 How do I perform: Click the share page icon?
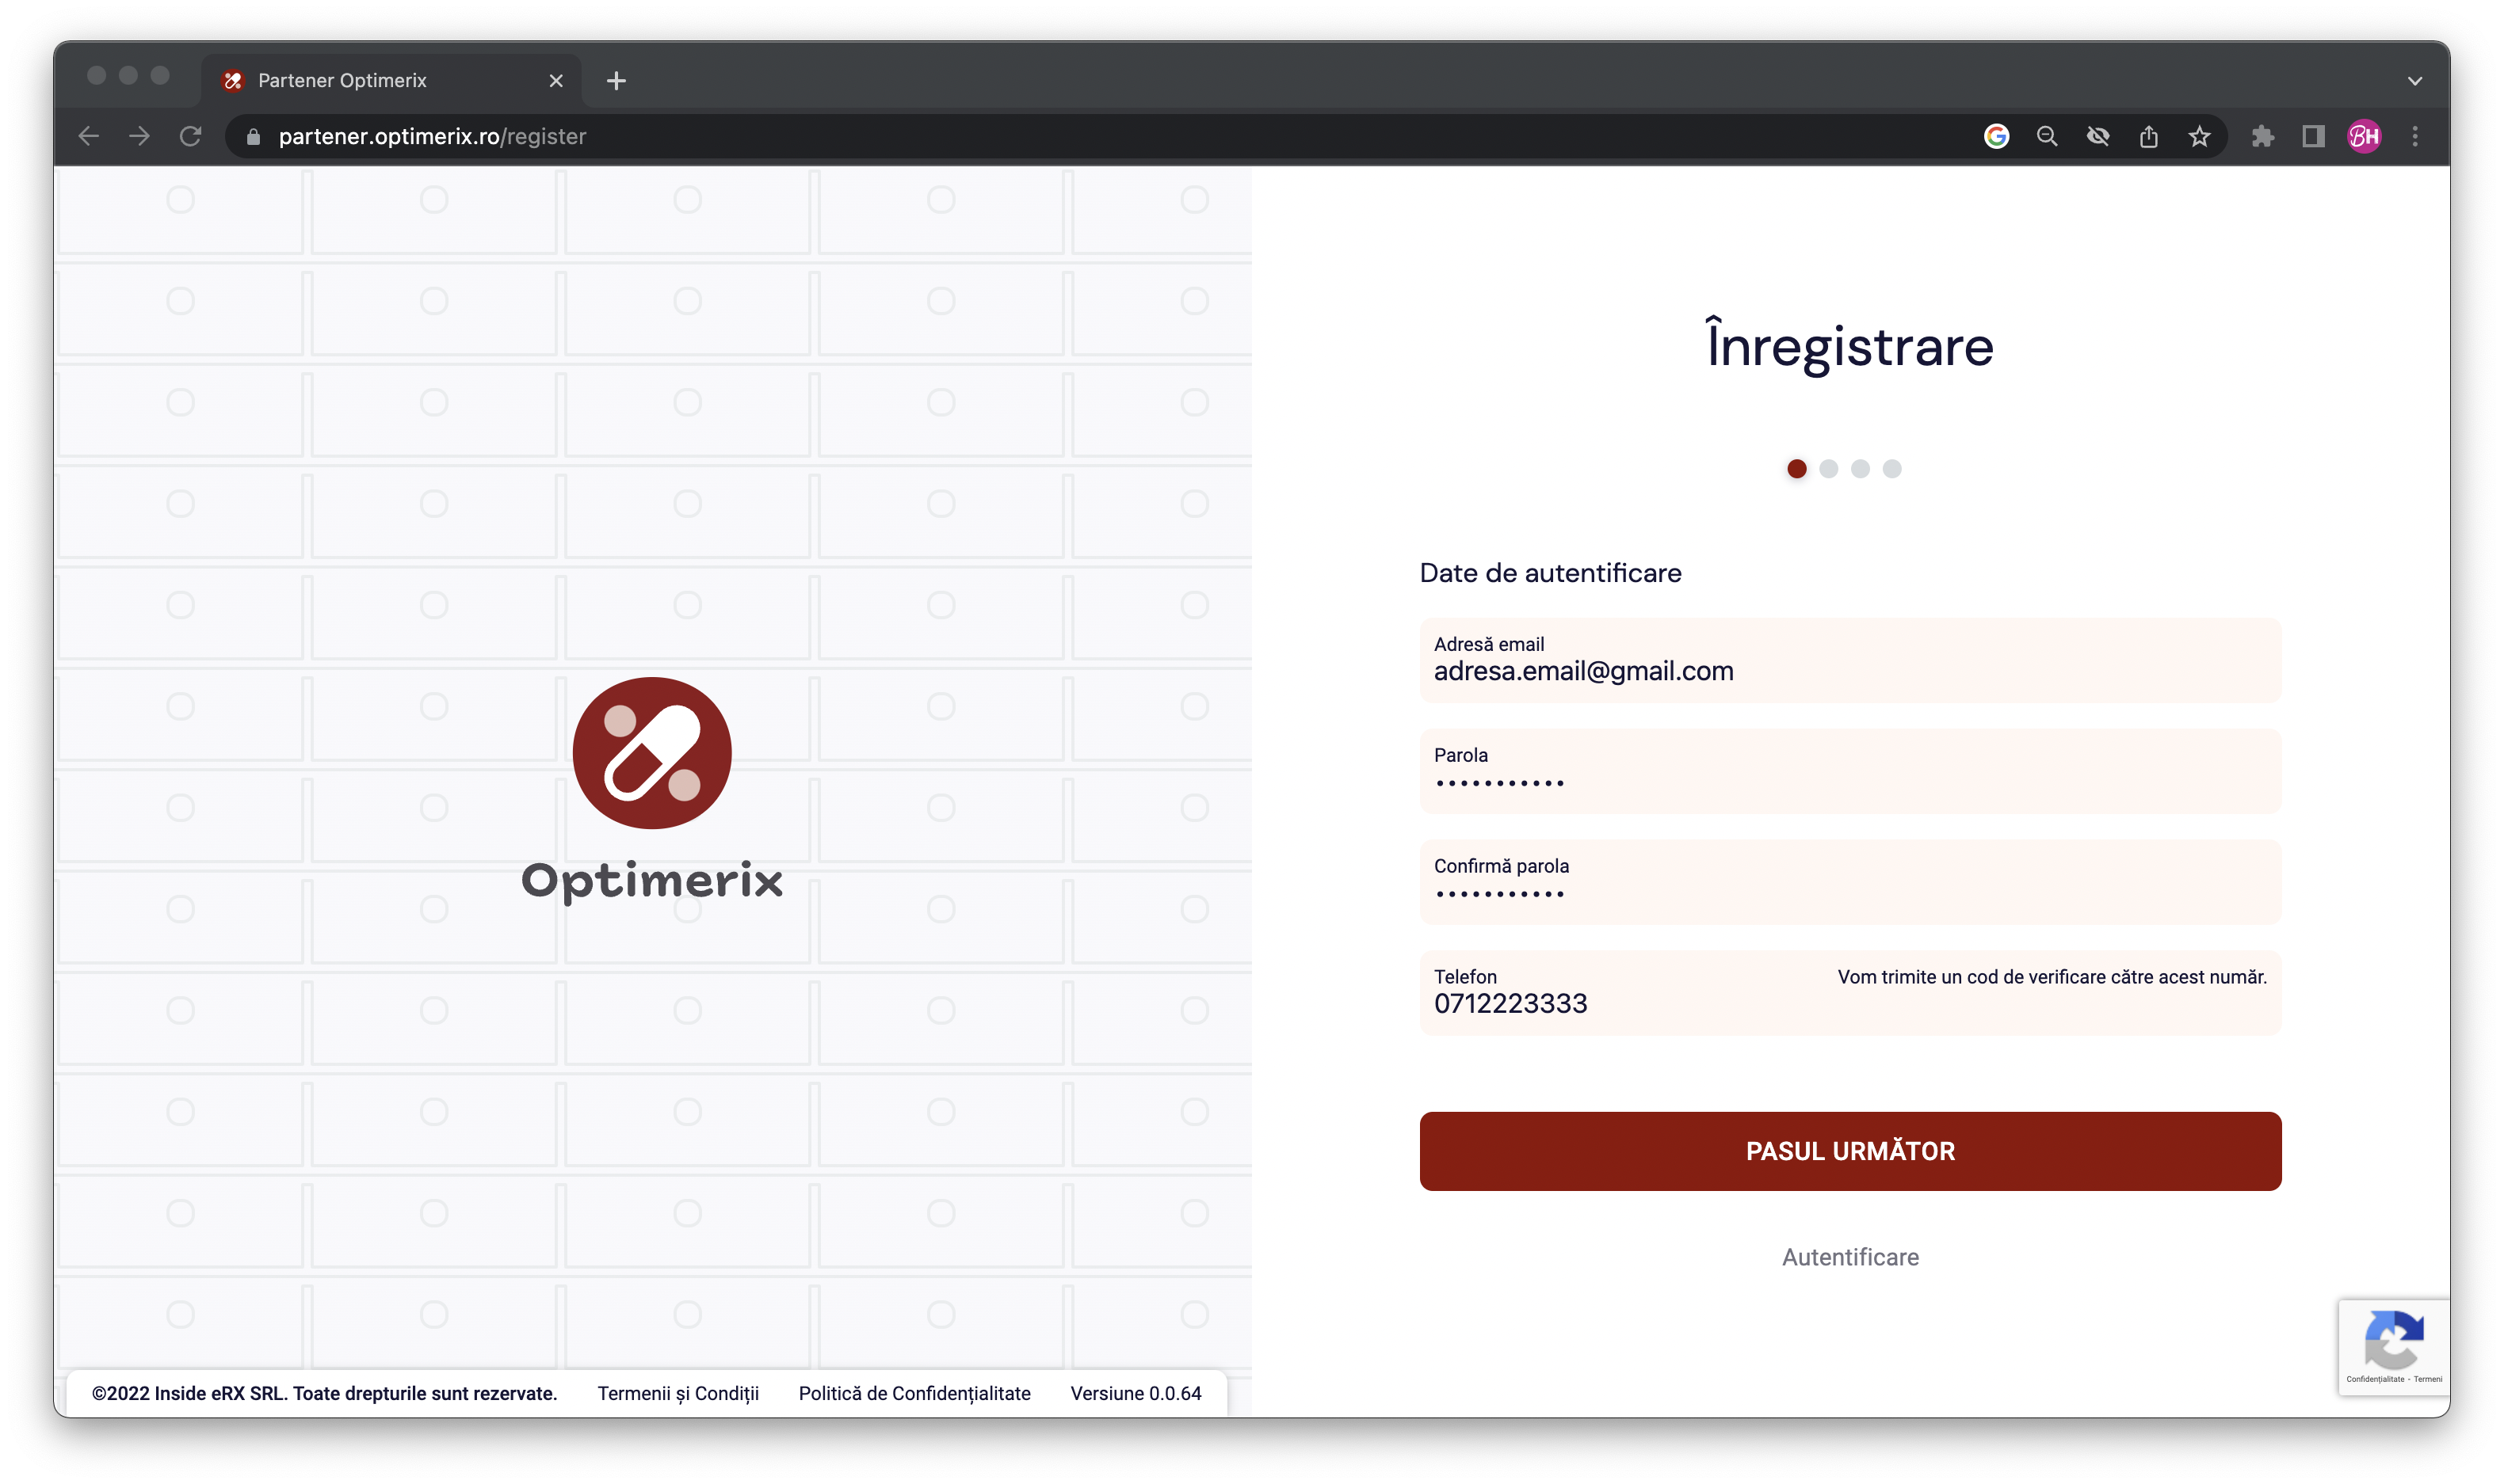point(2149,136)
